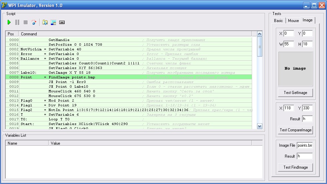The width and height of the screenshot is (327, 184).
Task: Click the CompareImage Y field showing 330
Action: [307, 108]
